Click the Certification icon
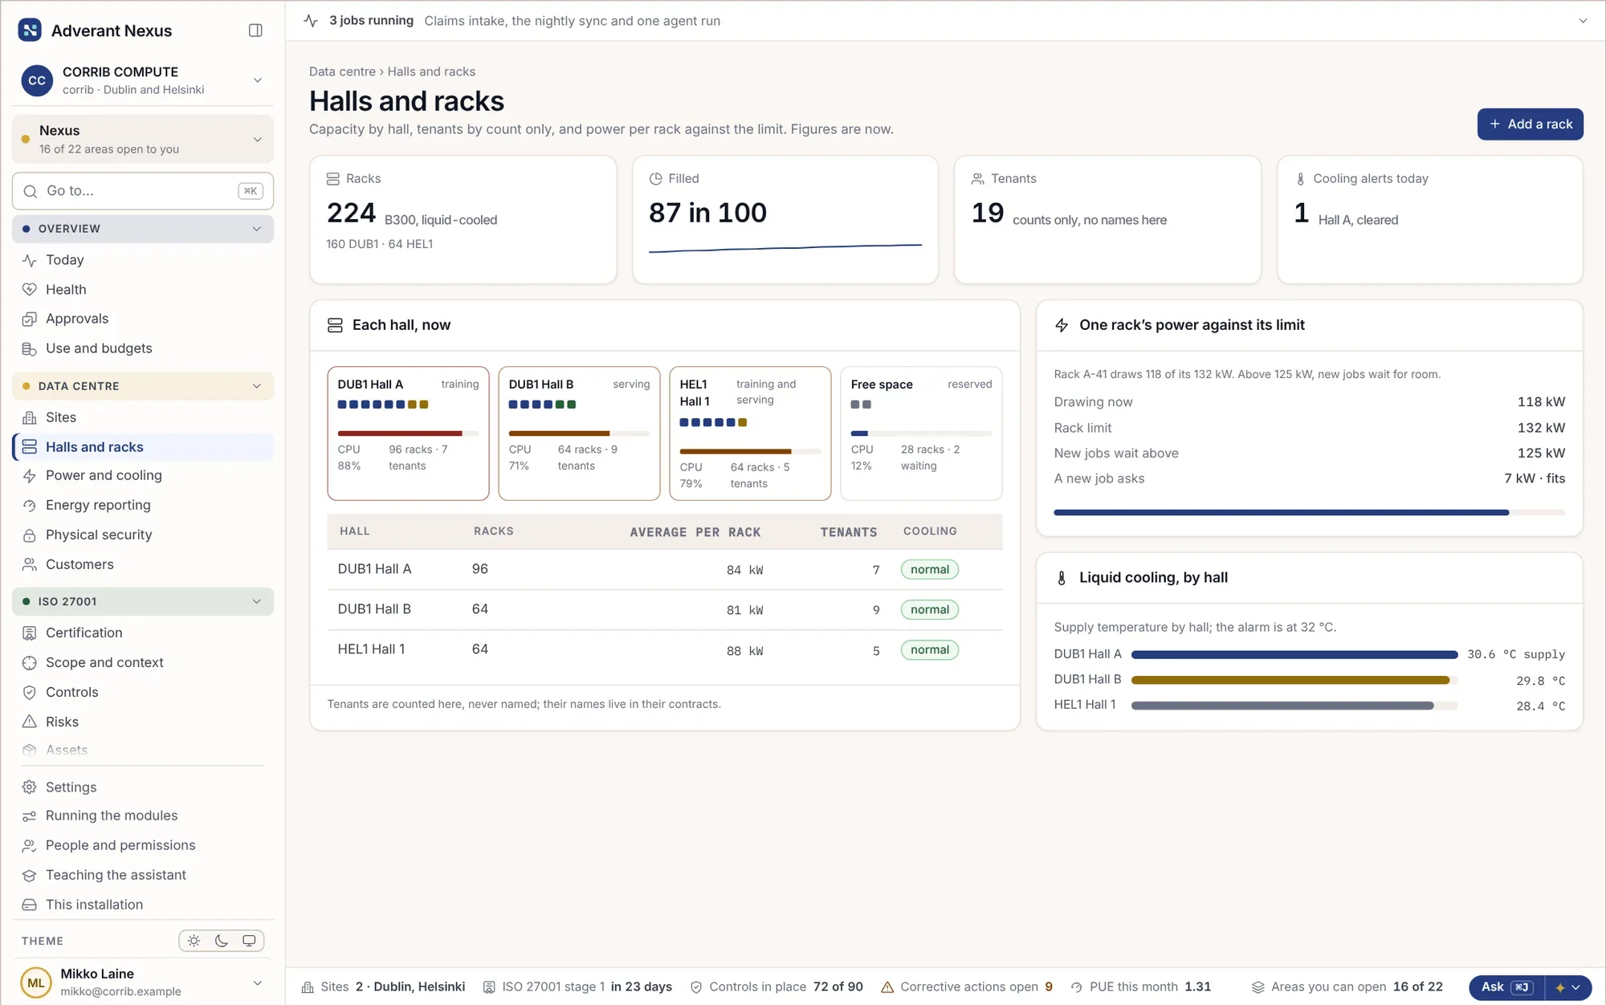Image resolution: width=1606 pixels, height=1005 pixels. click(30, 633)
